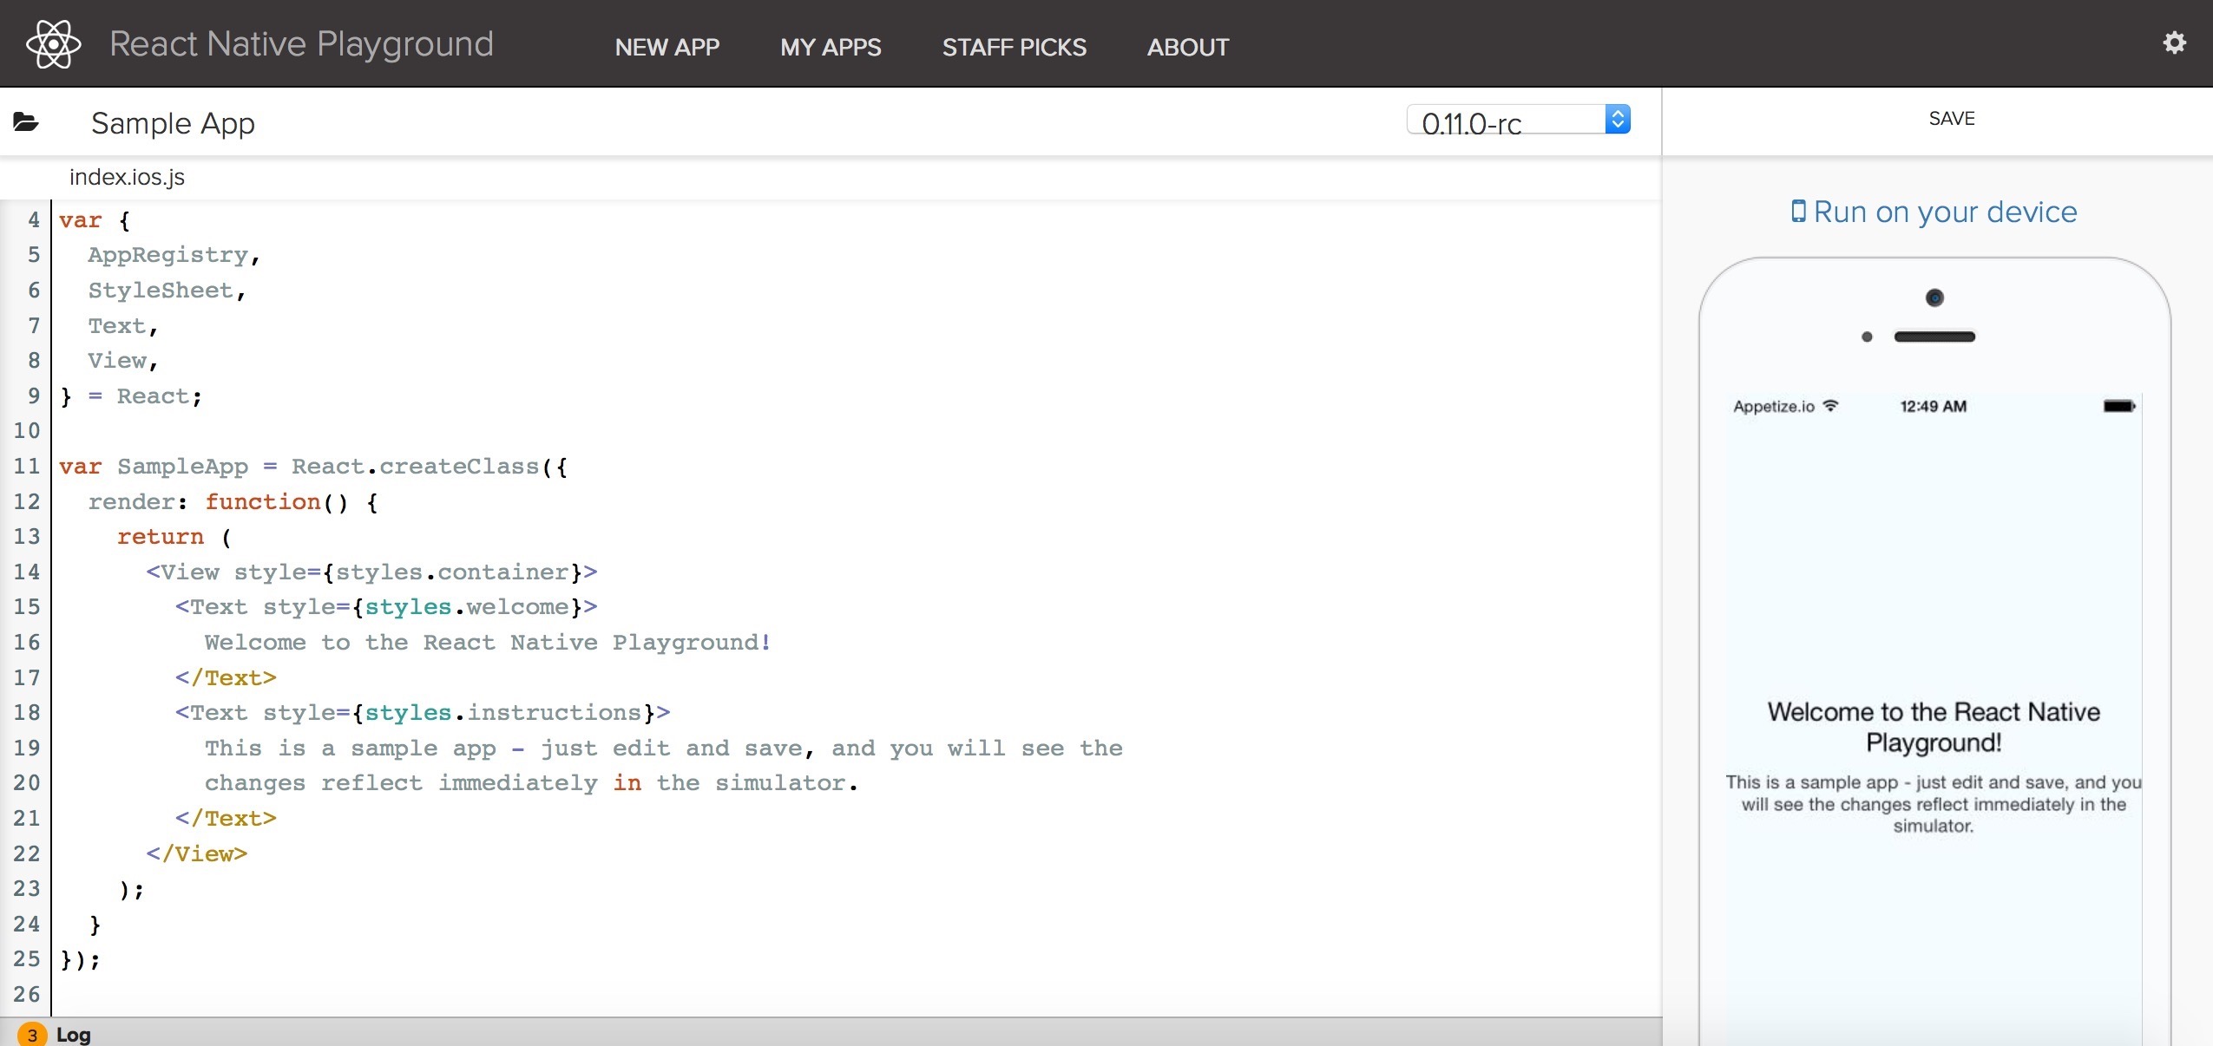Click 'StyleSheet,' in the code
Image resolution: width=2213 pixels, height=1046 pixels.
167,291
